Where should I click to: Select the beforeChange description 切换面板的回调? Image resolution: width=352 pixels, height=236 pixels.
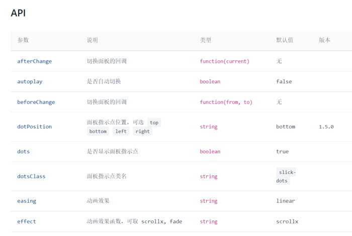point(107,102)
